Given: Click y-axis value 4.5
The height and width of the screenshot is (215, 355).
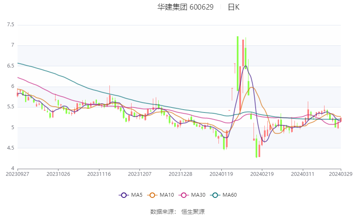Looking at the screenshot, I should click(x=10, y=148).
